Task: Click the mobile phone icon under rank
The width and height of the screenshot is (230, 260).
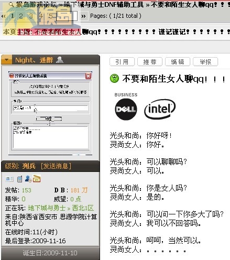Action: click(19, 179)
